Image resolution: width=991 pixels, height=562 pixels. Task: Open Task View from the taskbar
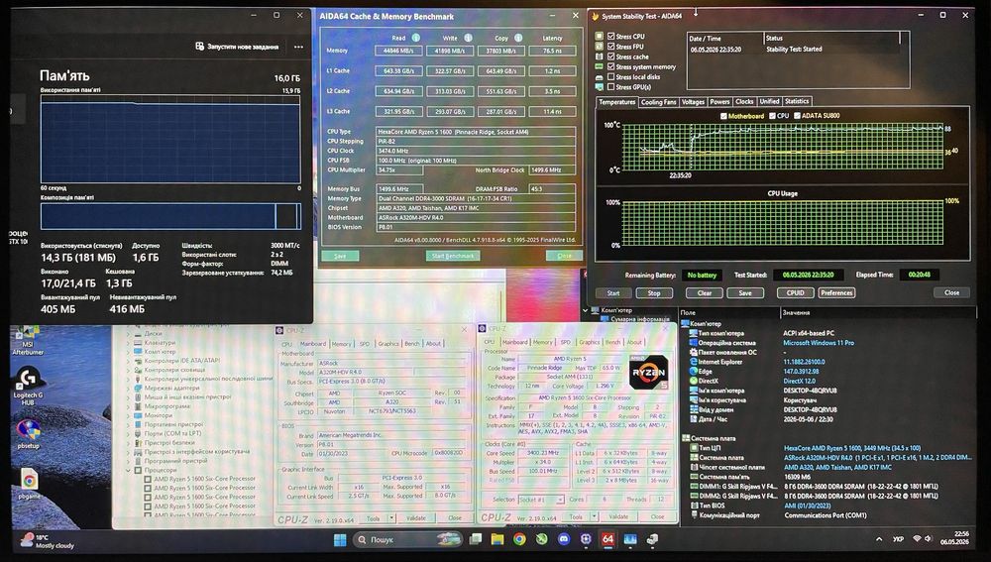476,539
